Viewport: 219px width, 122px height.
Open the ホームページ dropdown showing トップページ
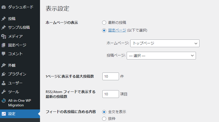[165, 43]
